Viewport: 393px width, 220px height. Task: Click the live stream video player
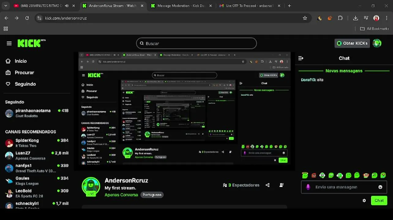coord(185,111)
